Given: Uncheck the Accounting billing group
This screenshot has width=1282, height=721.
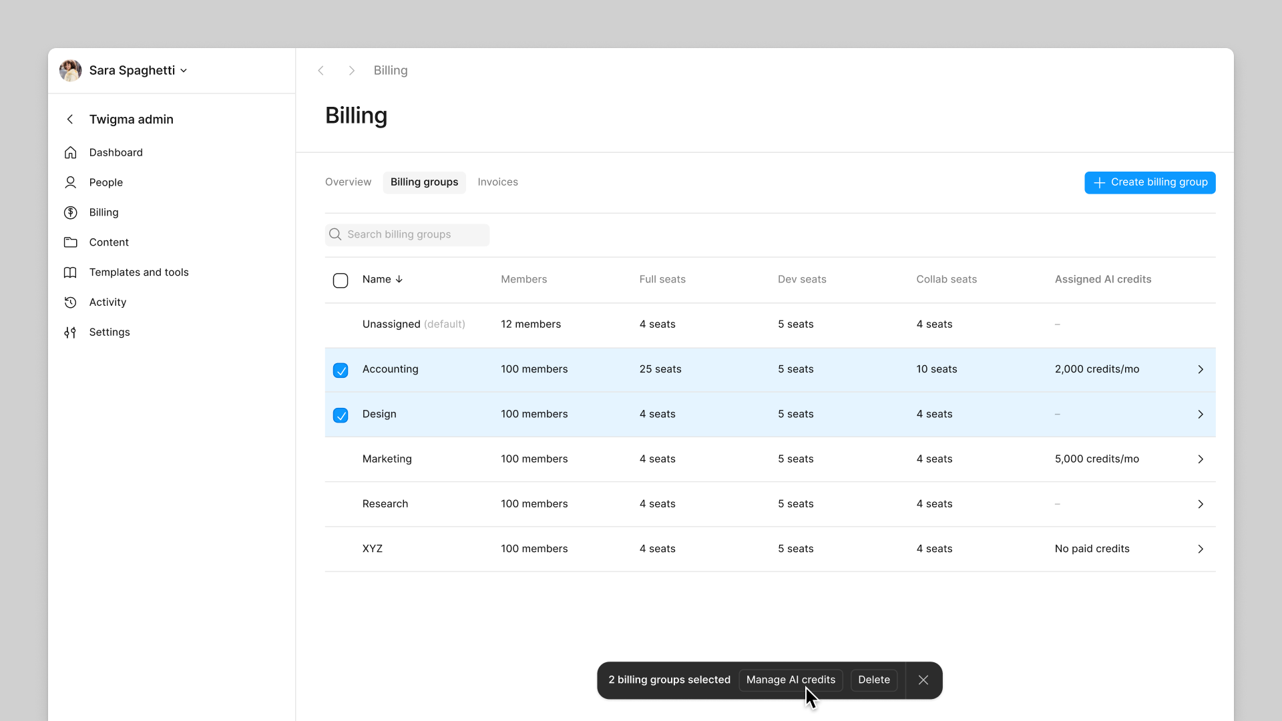Looking at the screenshot, I should (341, 370).
